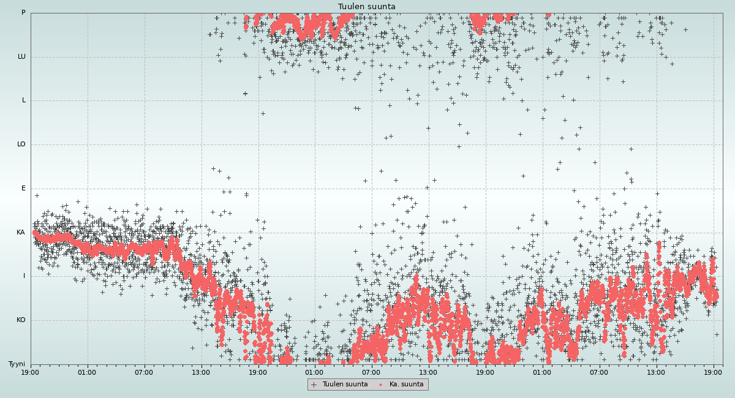Click the 'I' direction axis label
The image size is (735, 398).
[24, 276]
